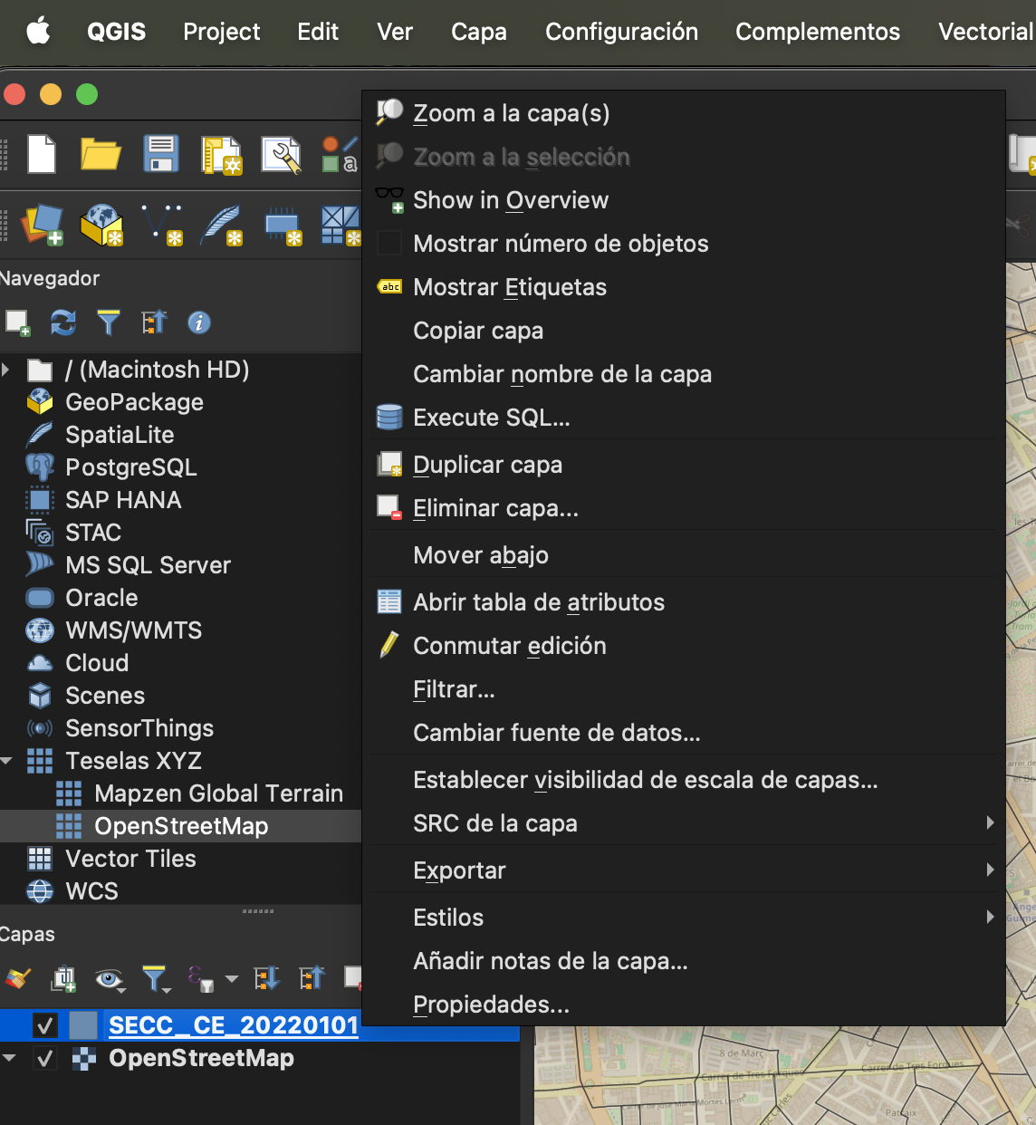Screen dimensions: 1036x1125
Task: Open Manage Map Themes eye icon
Action: pos(109,978)
